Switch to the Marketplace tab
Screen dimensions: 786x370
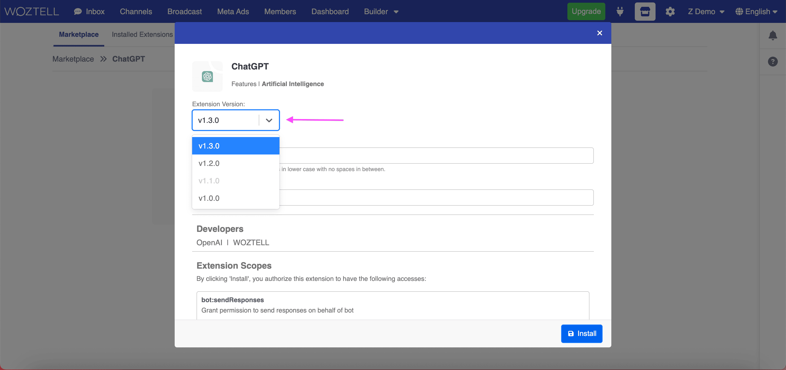point(79,34)
